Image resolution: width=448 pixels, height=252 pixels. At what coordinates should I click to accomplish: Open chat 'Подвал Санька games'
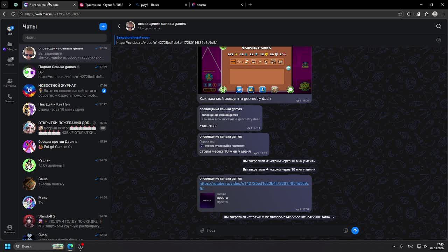point(65,72)
